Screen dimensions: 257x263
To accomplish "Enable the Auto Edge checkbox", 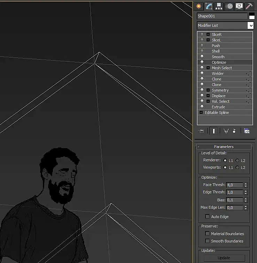I will (208, 217).
